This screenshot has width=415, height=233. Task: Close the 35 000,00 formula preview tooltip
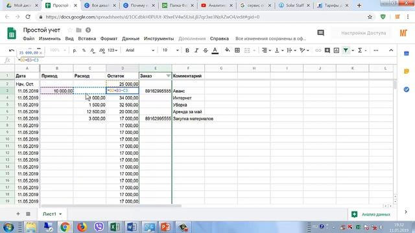pos(41,53)
